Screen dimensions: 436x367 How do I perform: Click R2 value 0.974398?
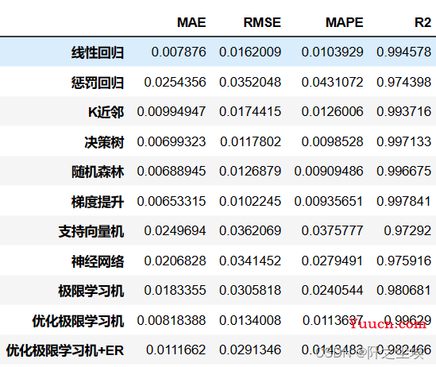403,82
